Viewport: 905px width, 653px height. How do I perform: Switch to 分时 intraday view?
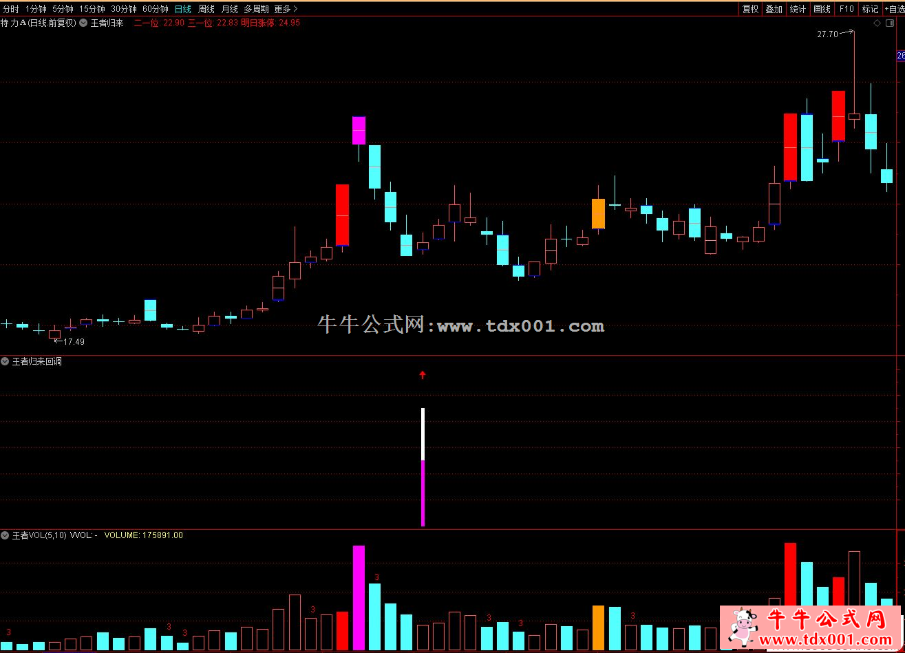[10, 9]
